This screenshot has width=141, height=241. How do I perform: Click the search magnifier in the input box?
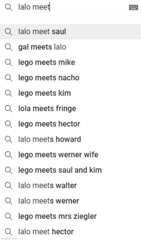tap(8, 7)
